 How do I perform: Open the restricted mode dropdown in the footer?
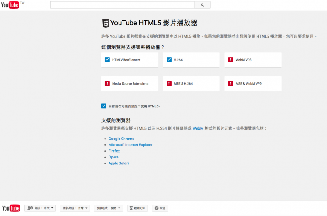109,208
